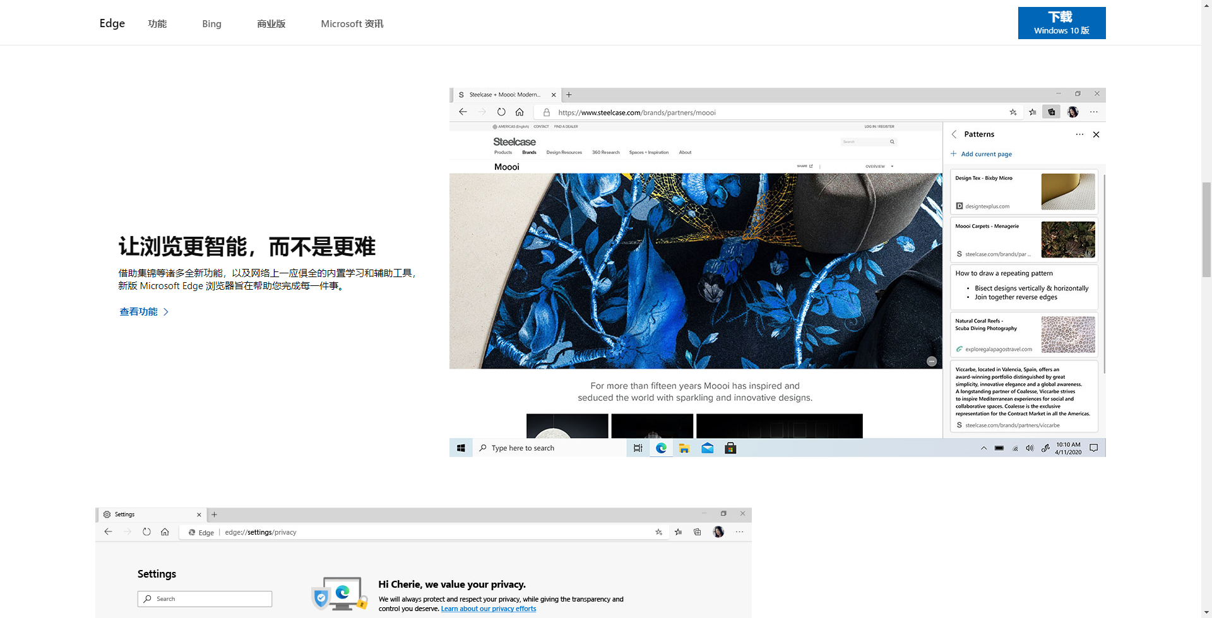Open a new tab beside the Steelcase tab
Viewport: 1212px width, 618px height.
pyautogui.click(x=569, y=95)
